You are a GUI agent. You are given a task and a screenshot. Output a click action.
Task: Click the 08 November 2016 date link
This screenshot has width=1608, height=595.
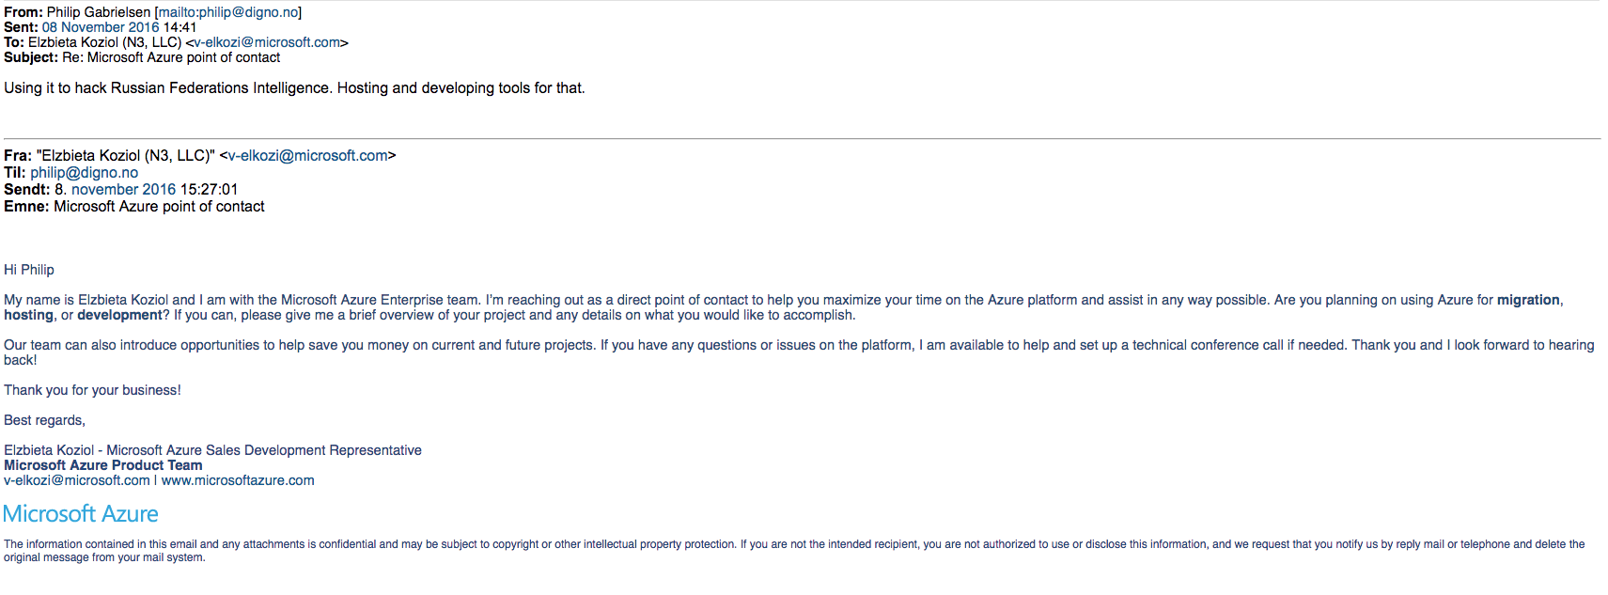[x=101, y=27]
